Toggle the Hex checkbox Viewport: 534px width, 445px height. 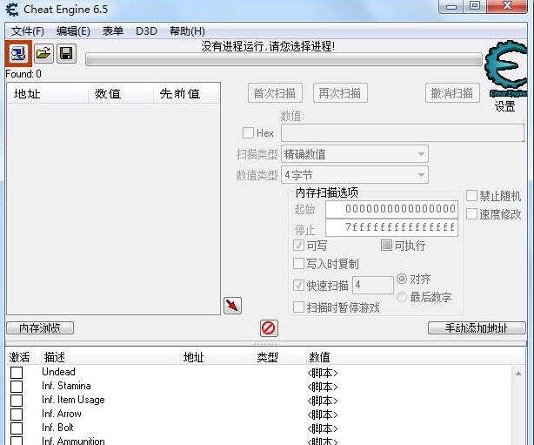click(248, 132)
